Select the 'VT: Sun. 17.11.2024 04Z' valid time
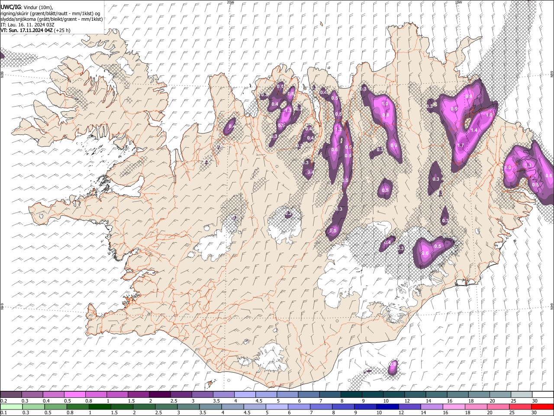554x416 pixels. tap(26, 30)
